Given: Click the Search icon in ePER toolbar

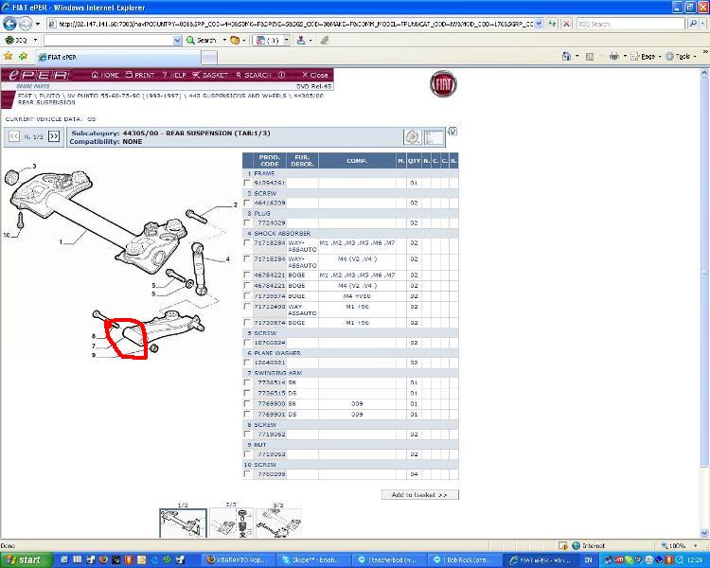Looking at the screenshot, I should tap(254, 75).
